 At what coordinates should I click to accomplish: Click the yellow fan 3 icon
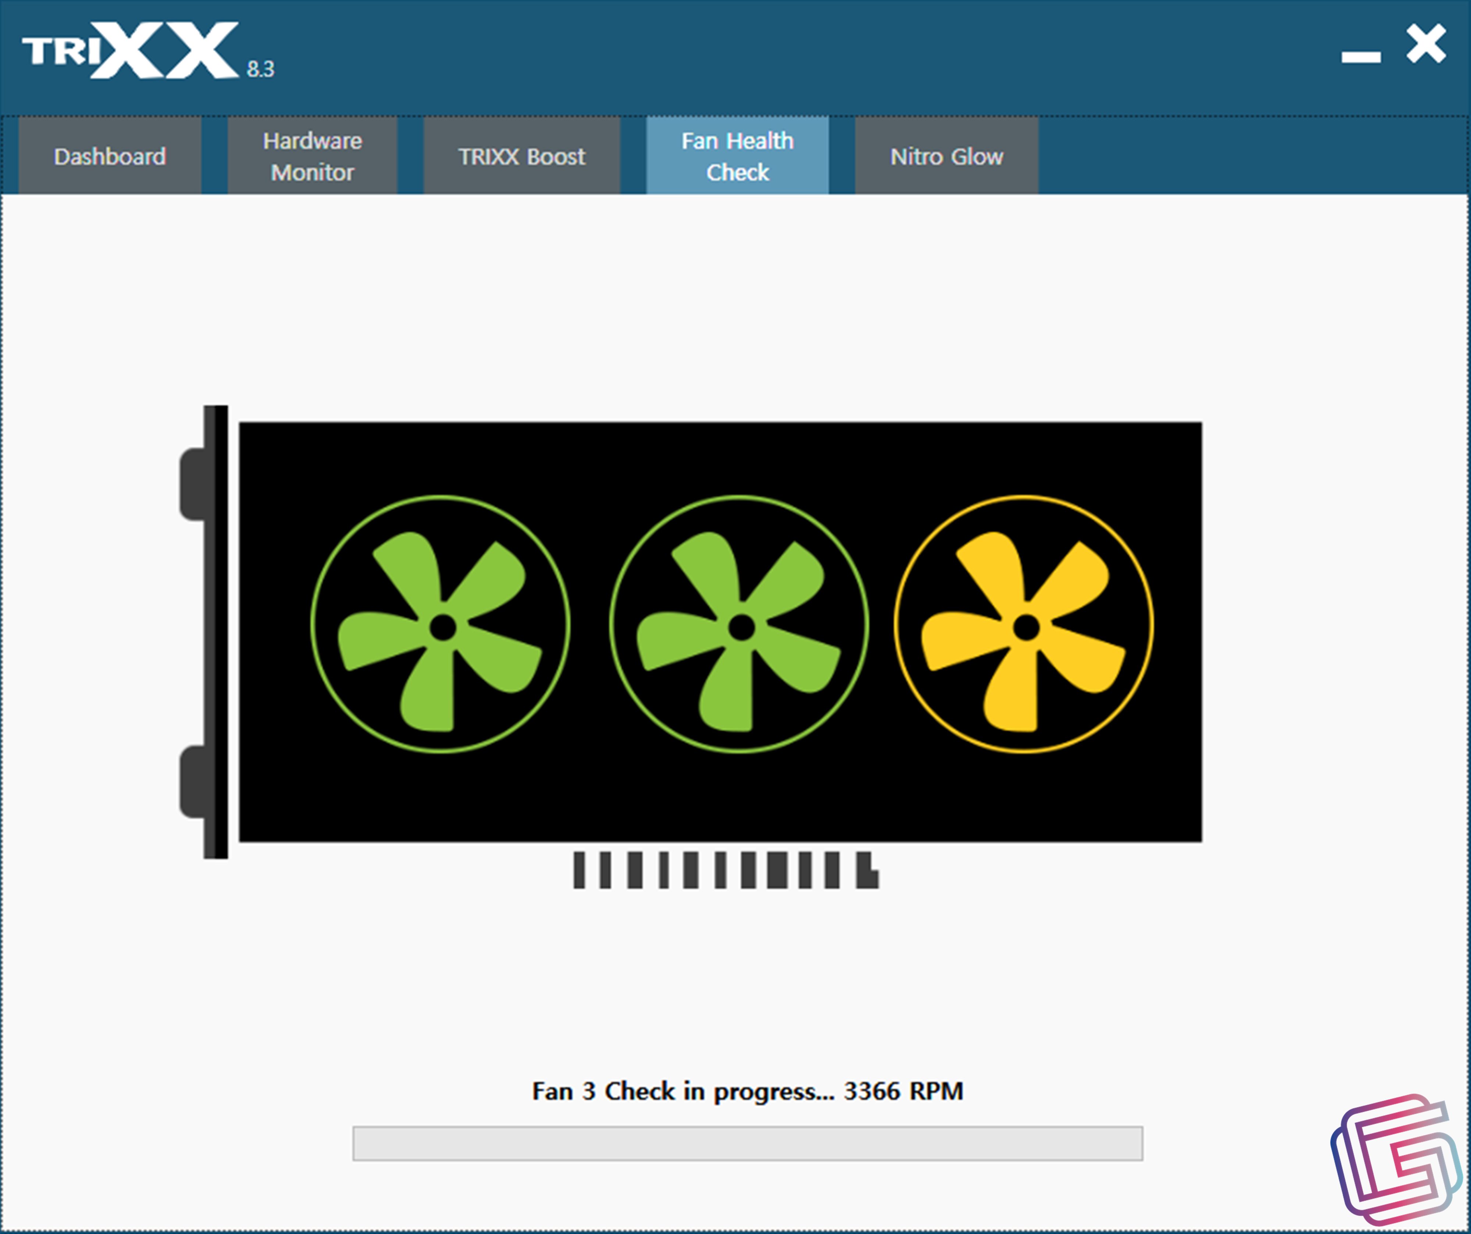point(1024,625)
